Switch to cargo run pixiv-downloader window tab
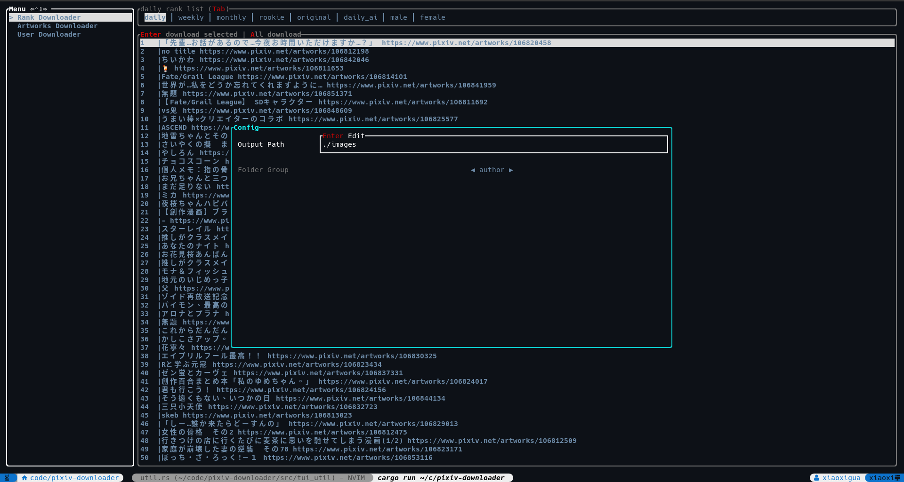The width and height of the screenshot is (904, 482). tap(441, 478)
